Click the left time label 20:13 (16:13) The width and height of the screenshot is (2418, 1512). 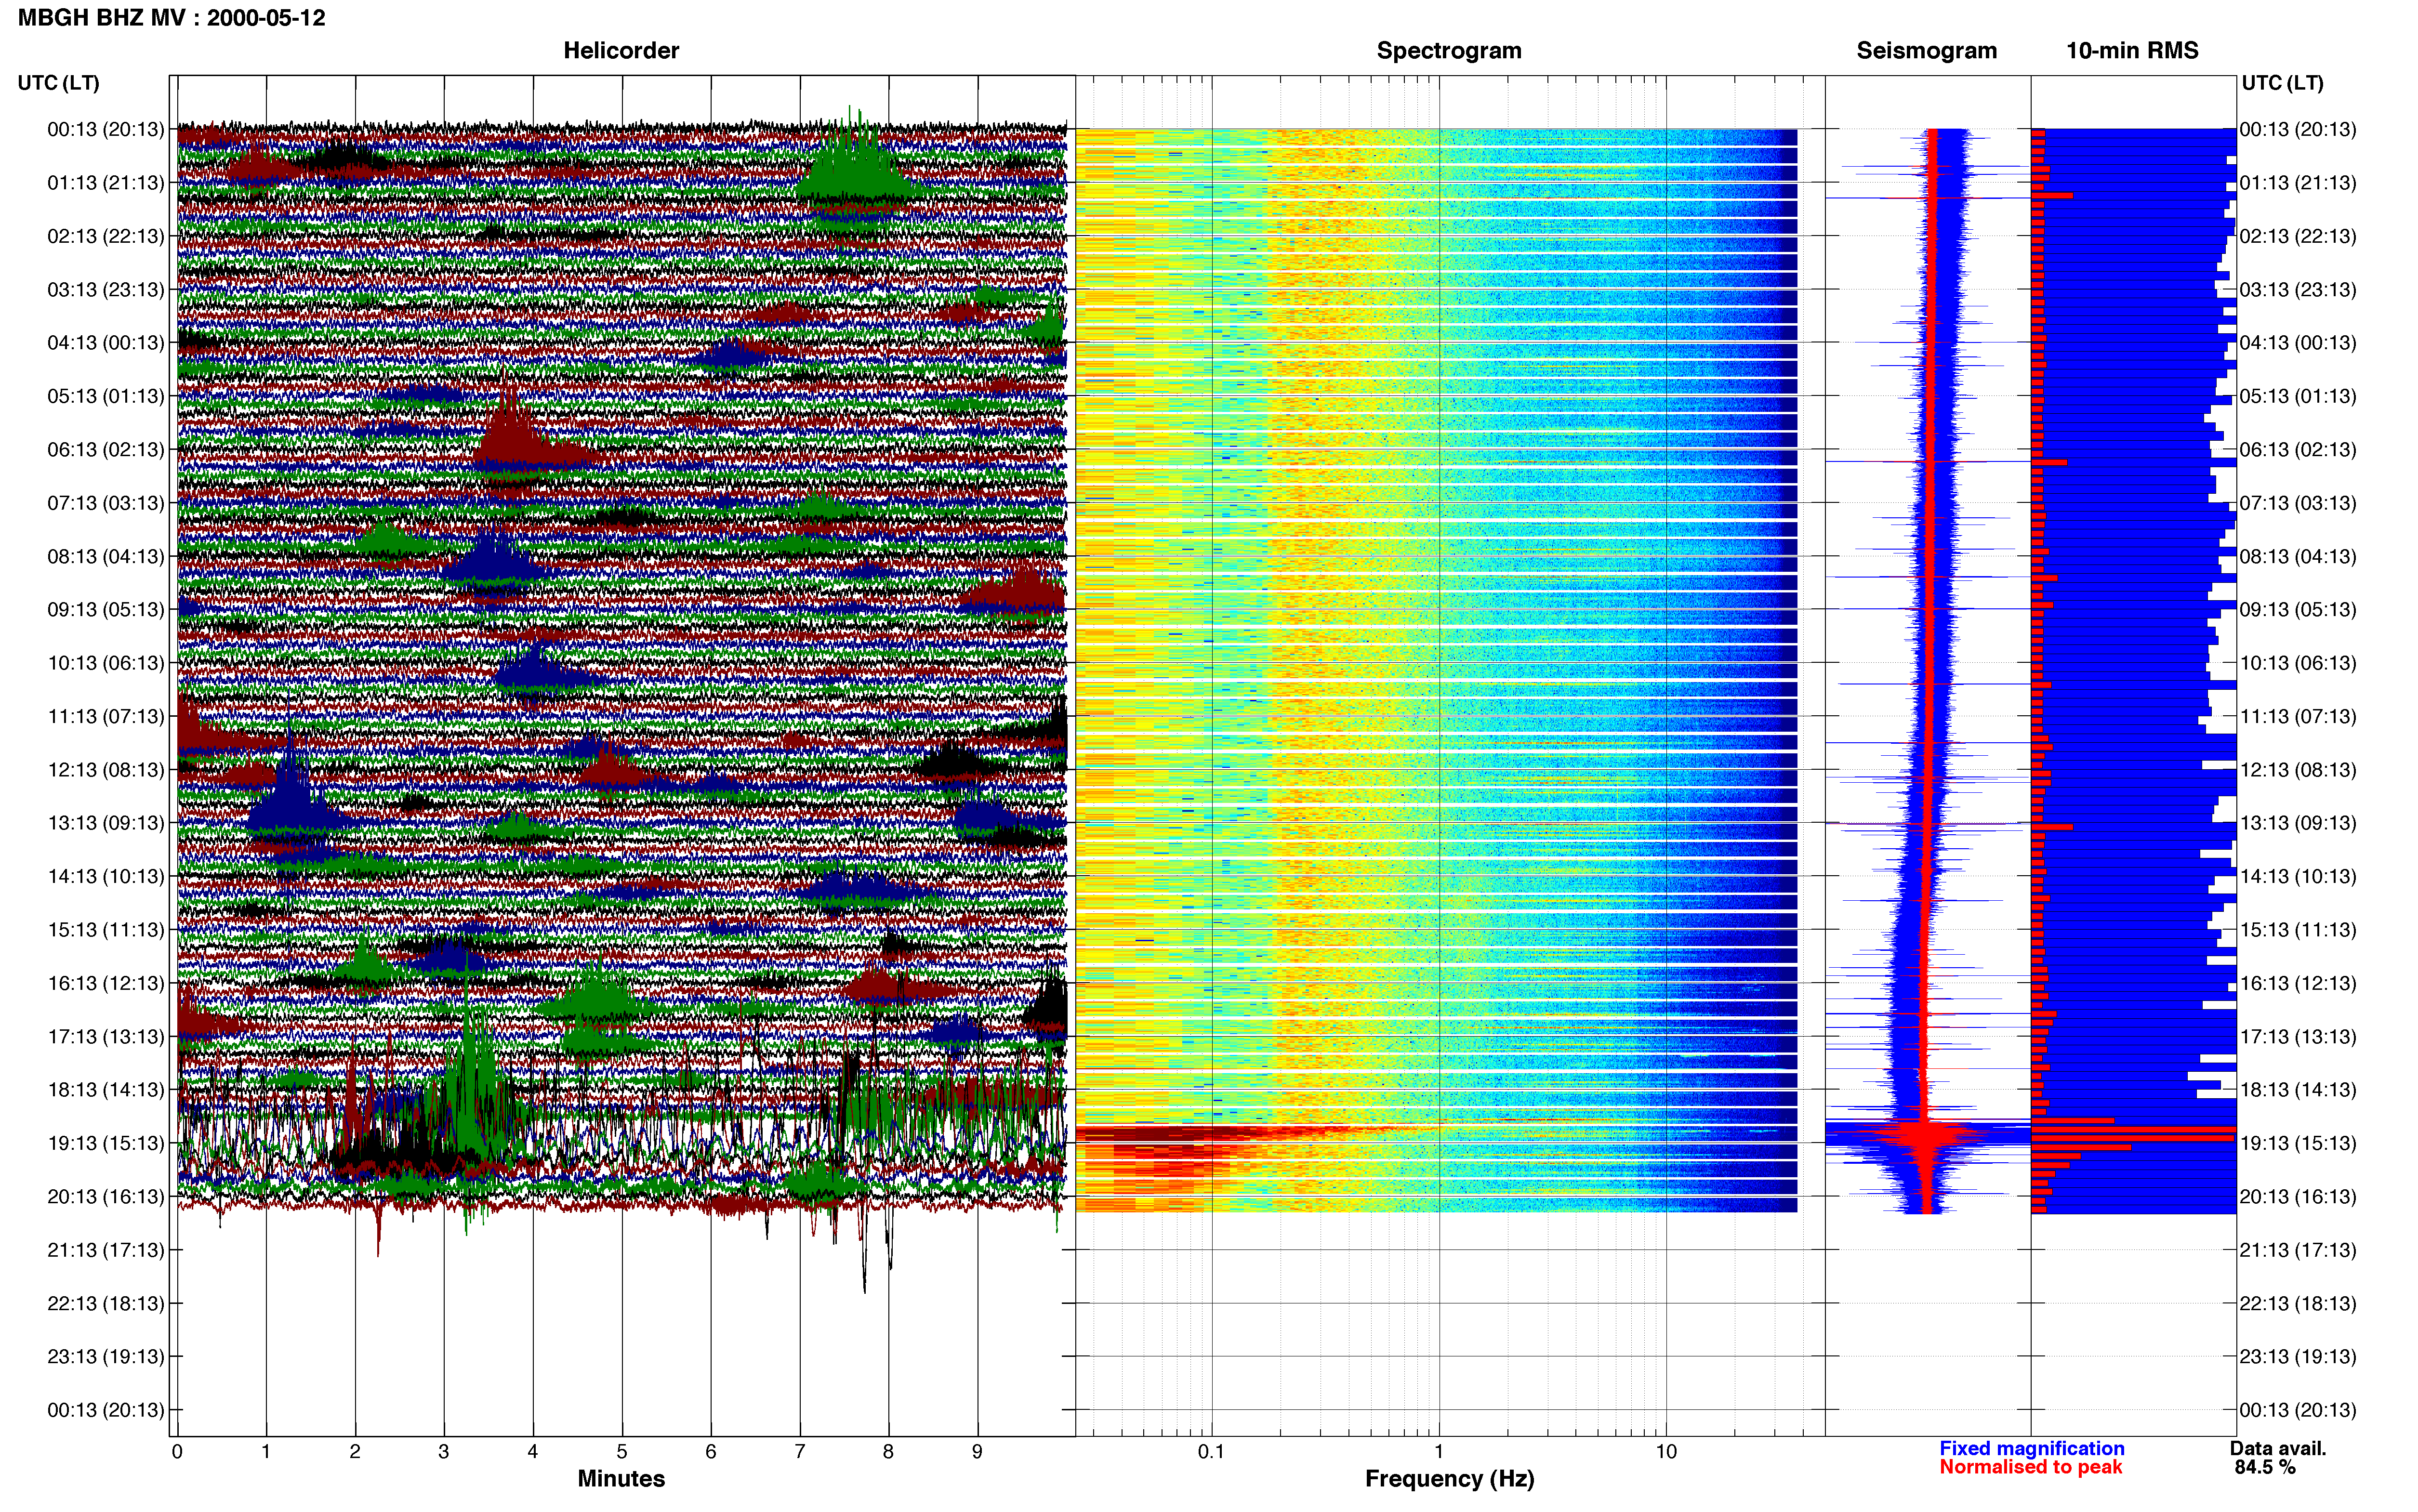[105, 1196]
